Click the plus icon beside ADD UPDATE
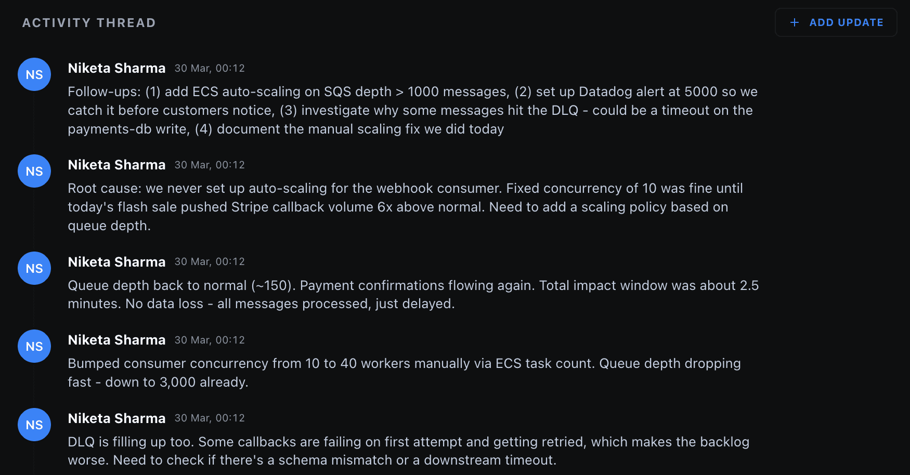The width and height of the screenshot is (910, 475). 794,22
